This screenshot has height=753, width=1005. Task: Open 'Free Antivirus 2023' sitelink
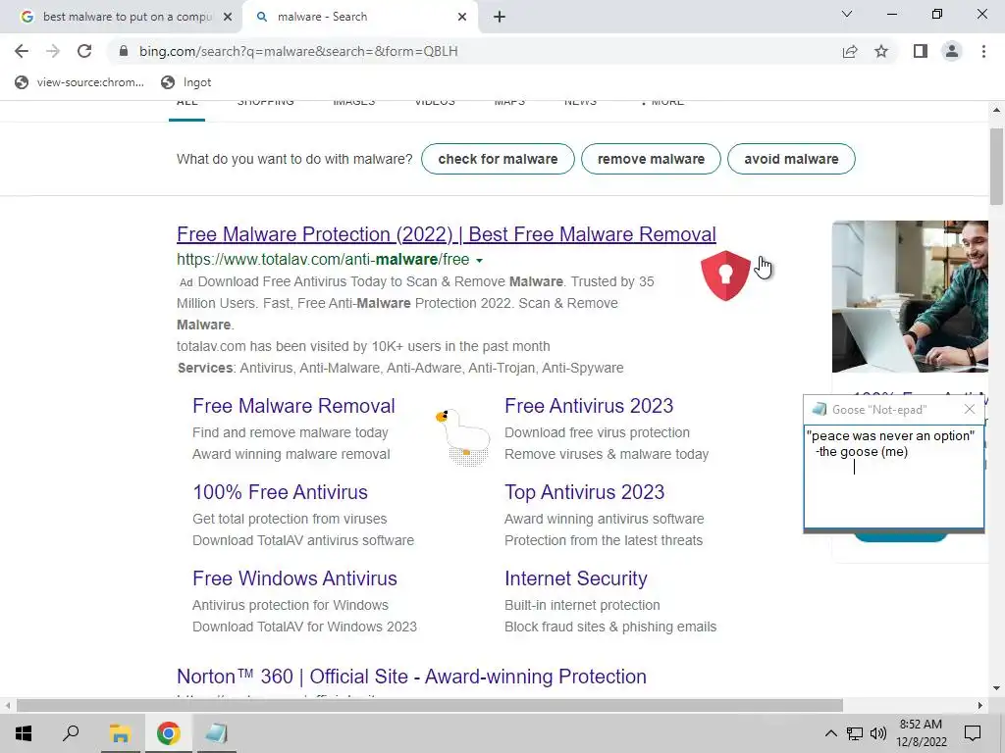(589, 406)
